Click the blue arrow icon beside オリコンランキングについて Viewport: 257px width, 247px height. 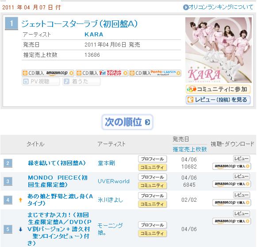tap(186, 7)
